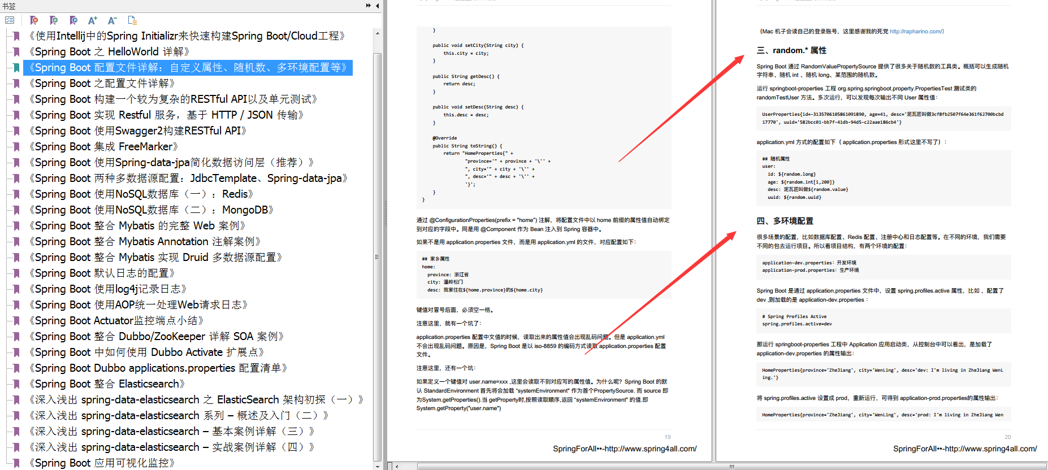
Task: Click the page outline icon in bookmark toolbar
Action: click(132, 20)
